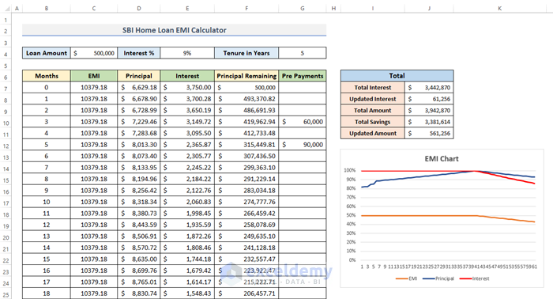Click the Months column header cell

(46, 76)
